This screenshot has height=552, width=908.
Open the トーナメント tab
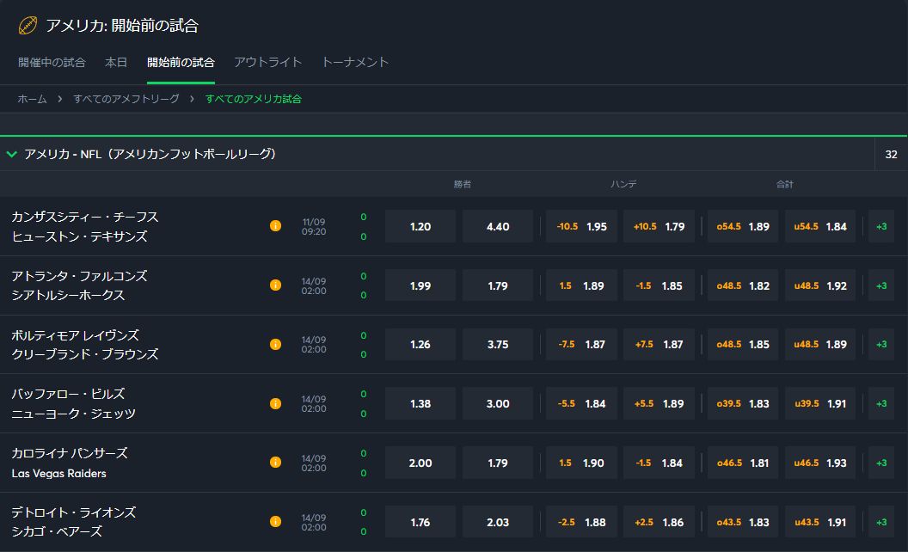(355, 62)
